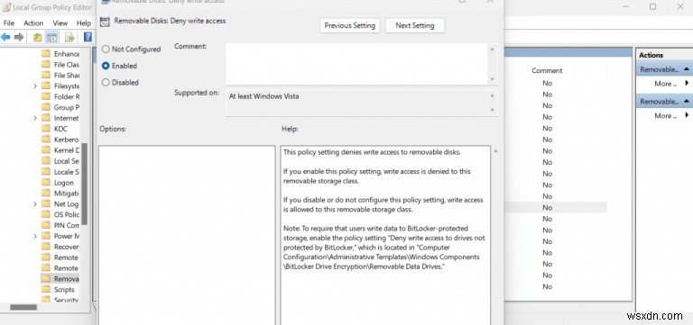This screenshot has width=693, height=325.
Task: Expand the Filesyste tree node arrow
Action: [x=35, y=86]
